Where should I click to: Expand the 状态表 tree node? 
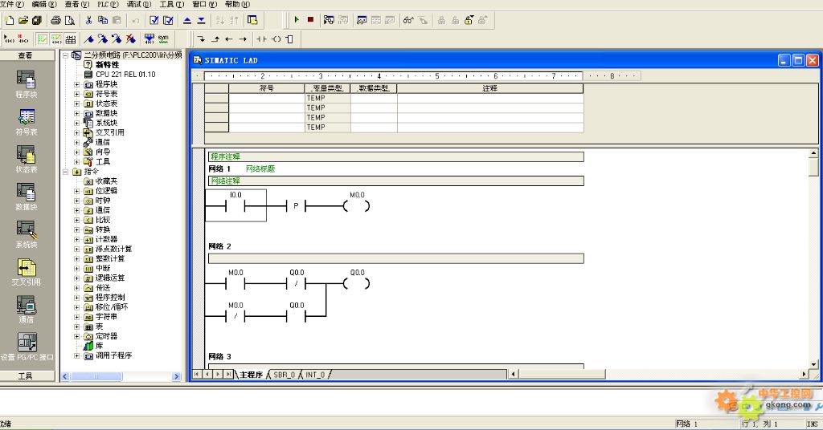76,103
